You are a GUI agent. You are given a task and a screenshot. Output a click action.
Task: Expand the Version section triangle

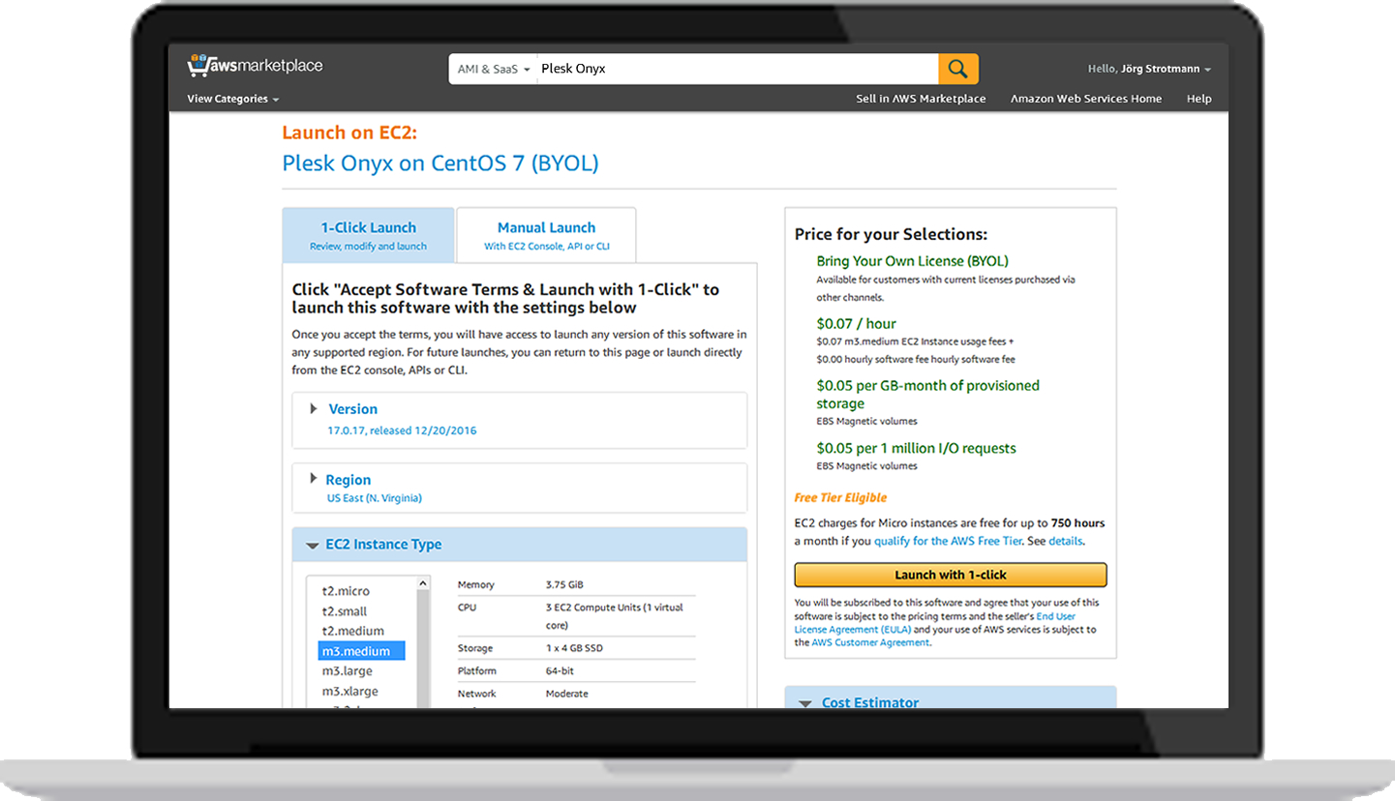313,408
